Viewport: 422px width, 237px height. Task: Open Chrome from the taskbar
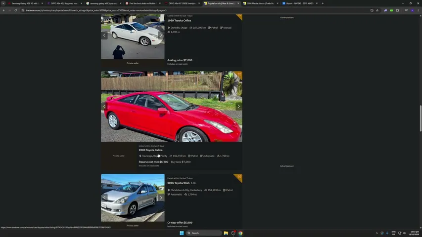tap(240, 233)
